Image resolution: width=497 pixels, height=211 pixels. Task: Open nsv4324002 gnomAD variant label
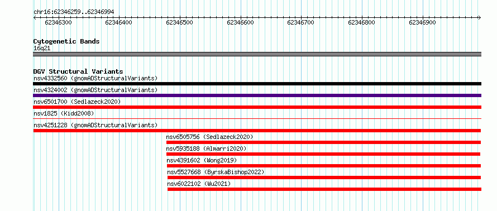point(95,90)
